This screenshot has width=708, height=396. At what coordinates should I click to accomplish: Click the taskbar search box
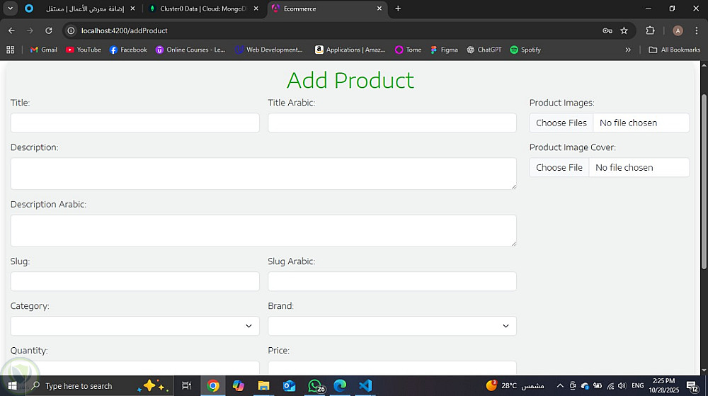point(99,385)
